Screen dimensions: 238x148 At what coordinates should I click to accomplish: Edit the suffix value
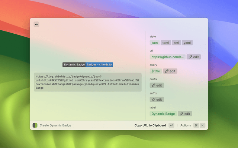coord(157,100)
